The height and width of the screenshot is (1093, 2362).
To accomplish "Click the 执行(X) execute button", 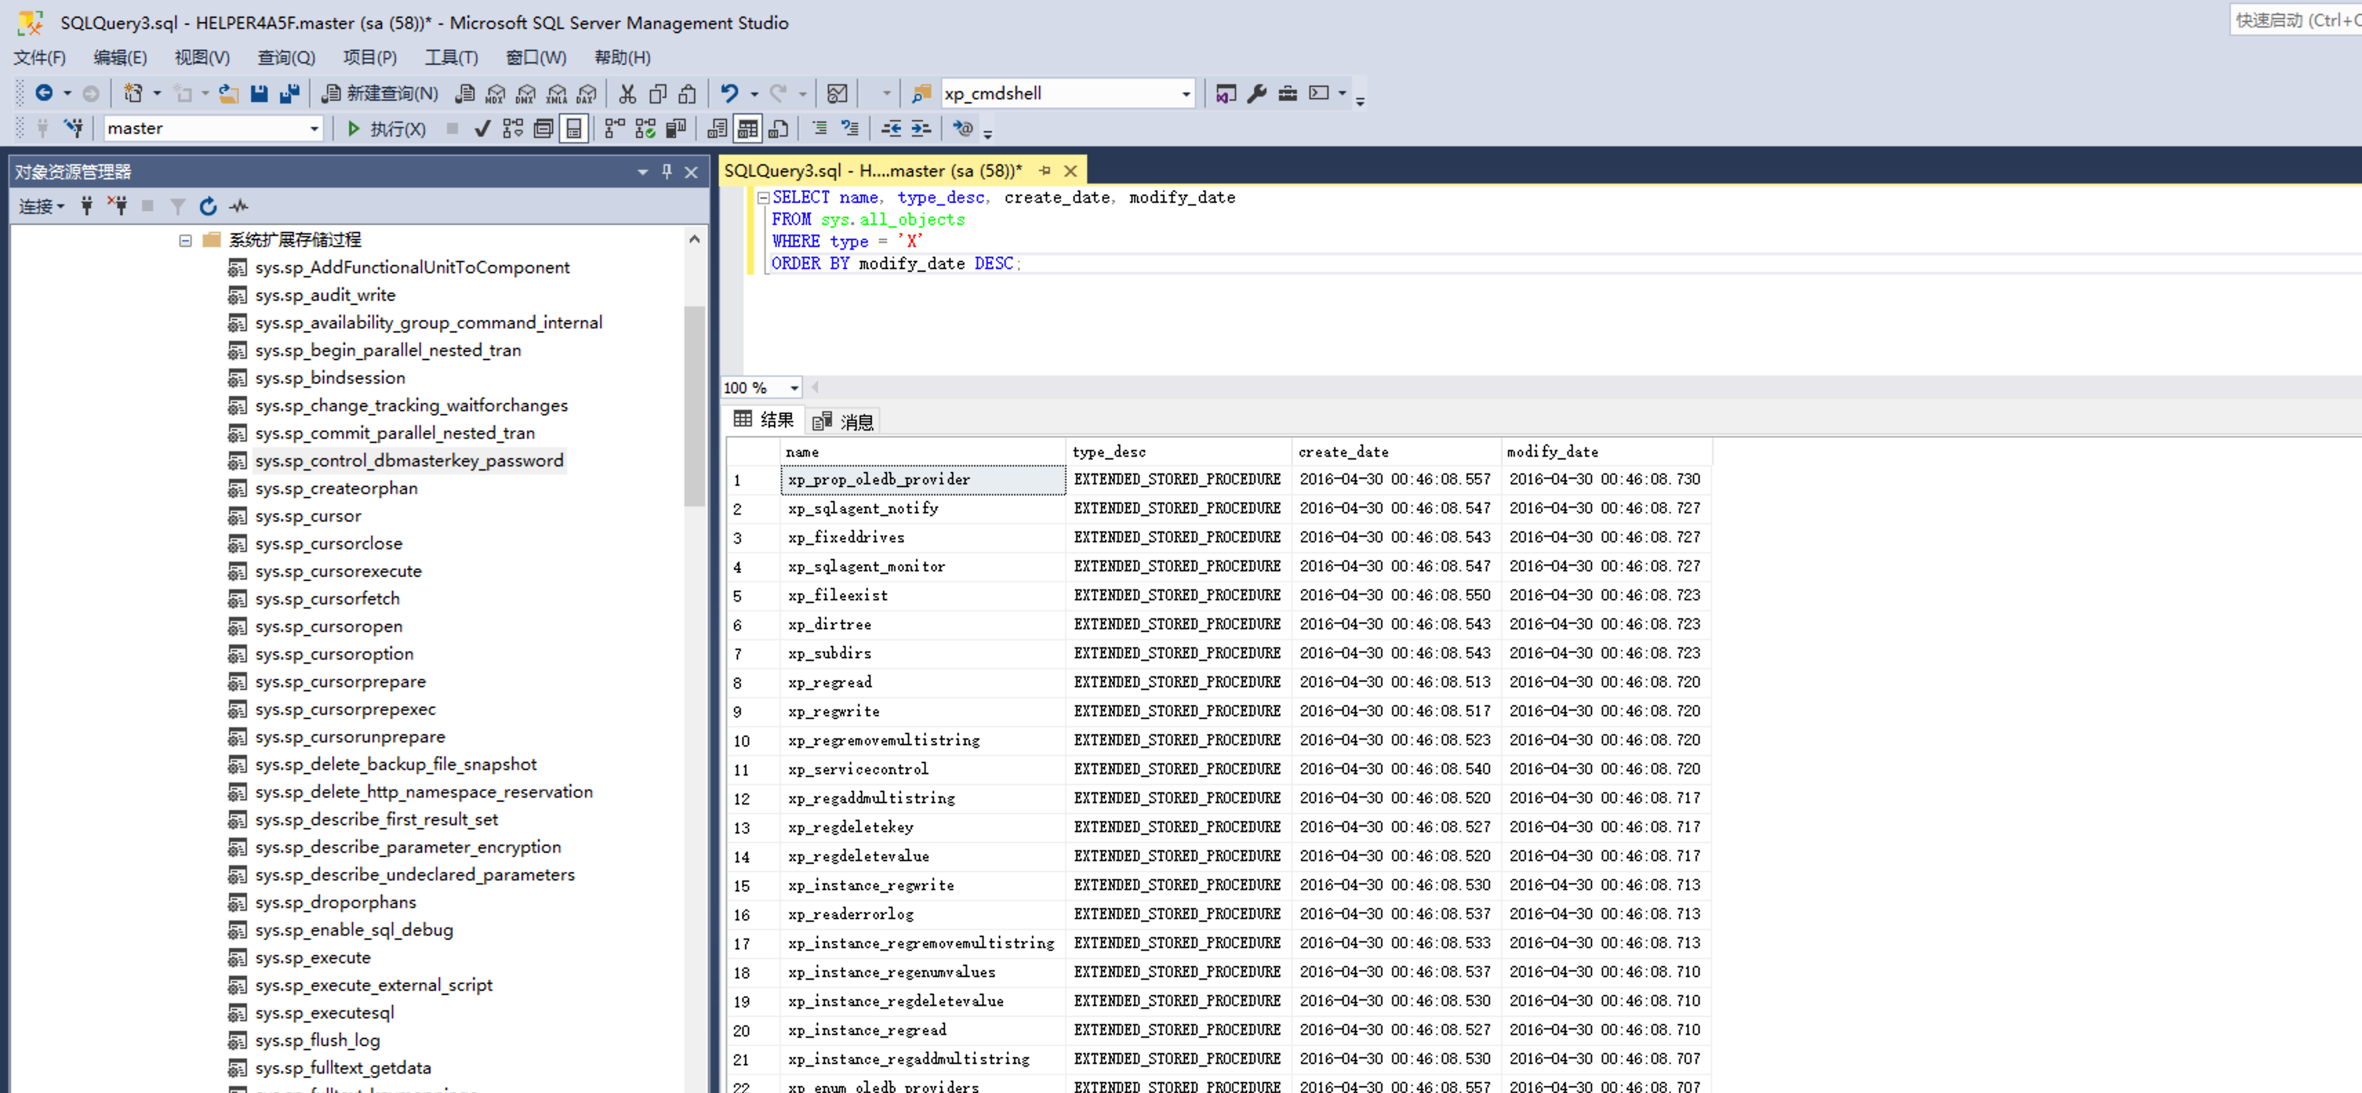I will pos(386,129).
